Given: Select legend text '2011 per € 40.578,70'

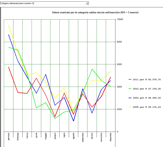Looking at the screenshot, I should tap(147, 80).
